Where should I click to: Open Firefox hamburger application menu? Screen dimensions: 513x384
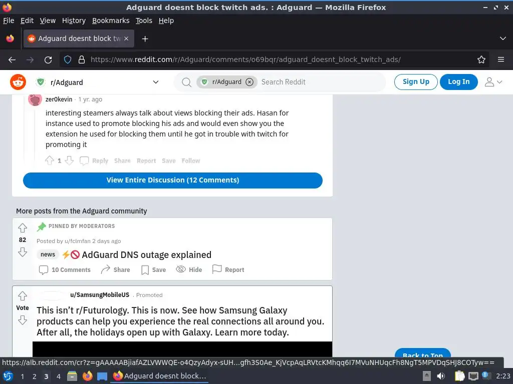(x=501, y=60)
